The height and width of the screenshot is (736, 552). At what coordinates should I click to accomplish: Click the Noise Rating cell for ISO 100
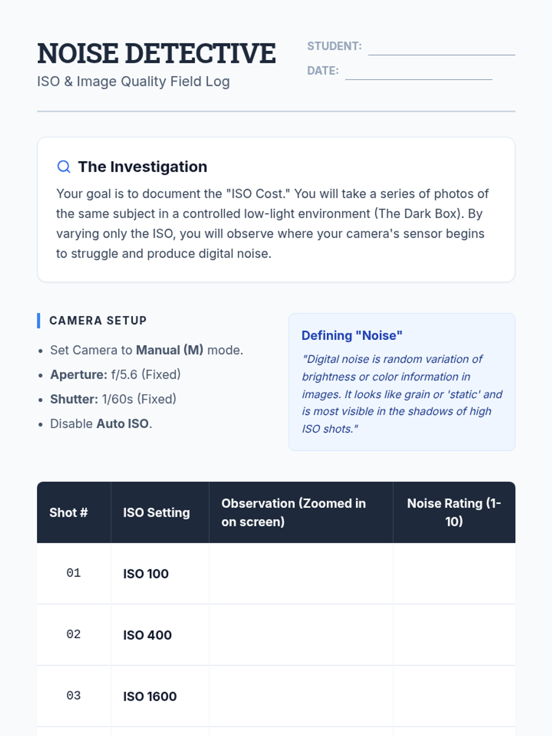pos(454,574)
